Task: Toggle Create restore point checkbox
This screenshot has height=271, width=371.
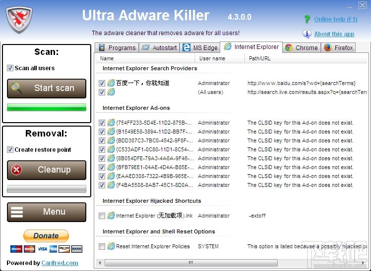Action: pyautogui.click(x=10, y=150)
